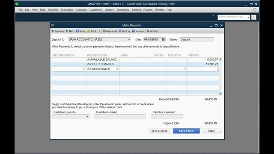This screenshot has width=274, height=154.
Task: Expand Cash back goes to dropdown
Action: [x=87, y=117]
